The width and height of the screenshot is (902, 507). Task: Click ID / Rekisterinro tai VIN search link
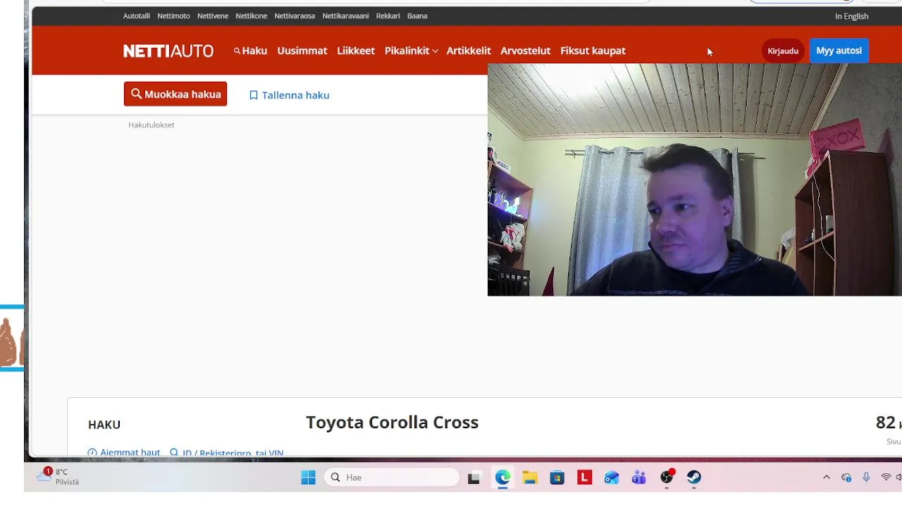click(227, 453)
